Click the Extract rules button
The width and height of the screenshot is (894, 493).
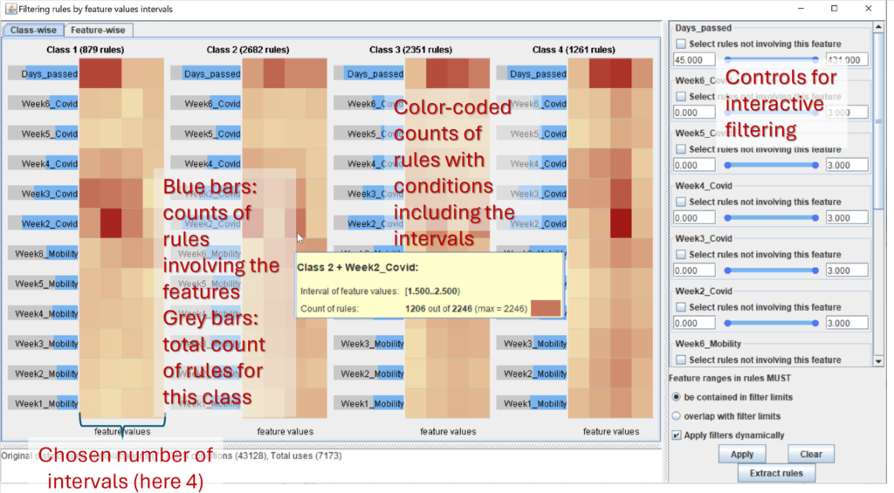775,473
